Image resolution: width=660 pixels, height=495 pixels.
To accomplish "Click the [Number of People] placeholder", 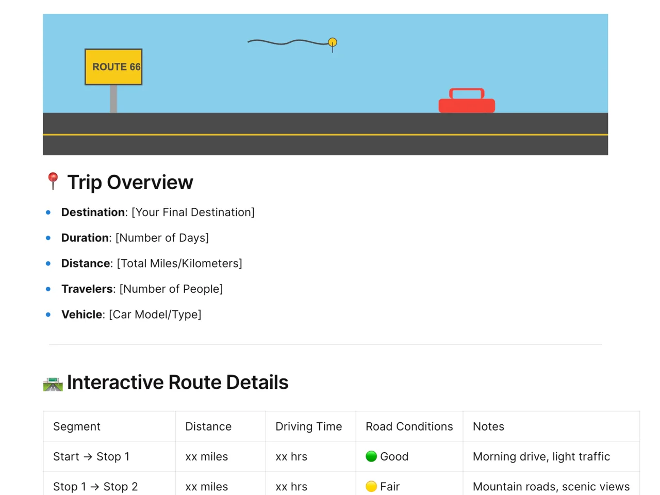I will pos(171,289).
